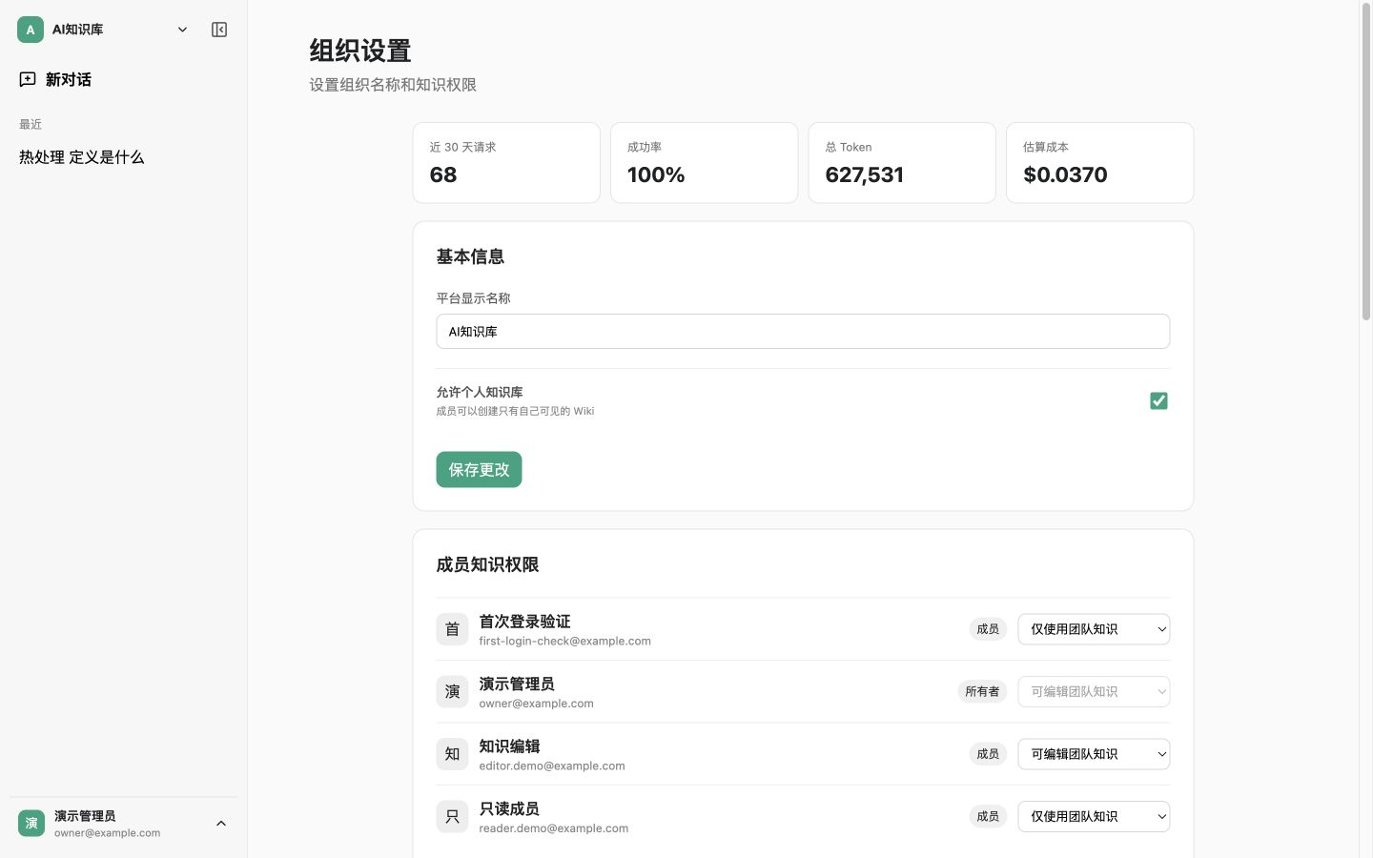1373x858 pixels.
Task: Click the 知识编辑 member name
Action: coord(509,746)
